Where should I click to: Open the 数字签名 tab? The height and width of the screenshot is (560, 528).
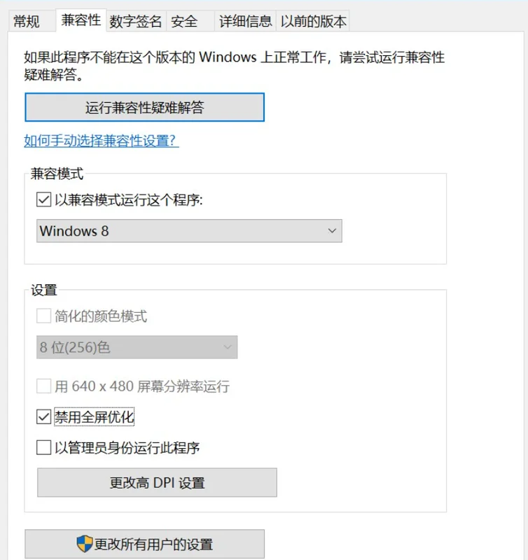coord(136,22)
